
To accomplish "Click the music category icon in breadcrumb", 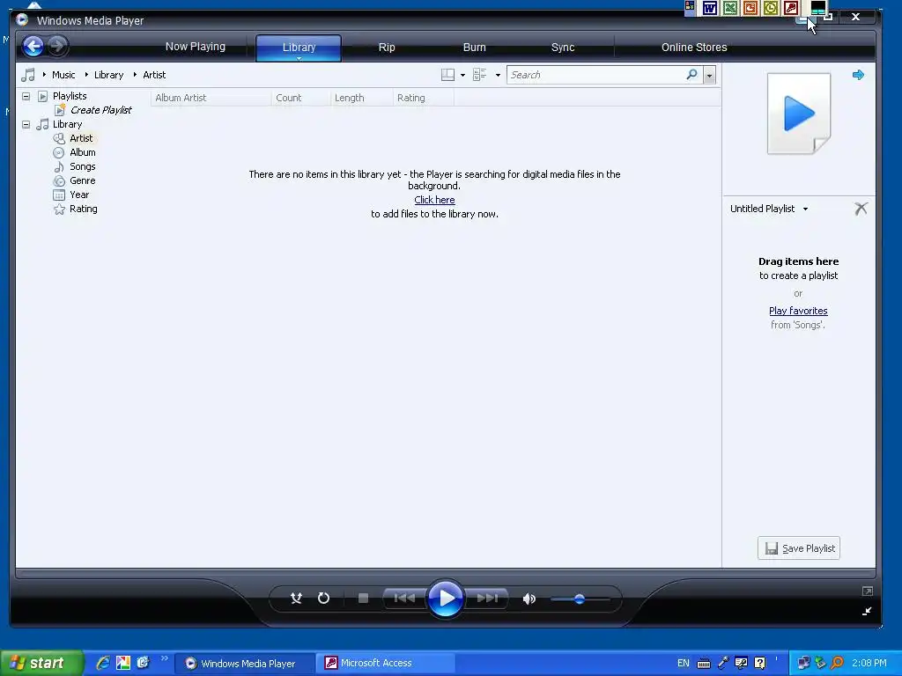I will [x=27, y=75].
